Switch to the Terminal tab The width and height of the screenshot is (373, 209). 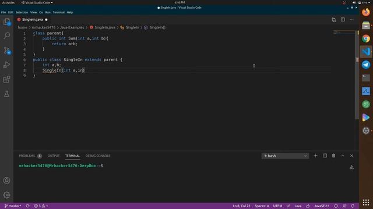click(72, 156)
